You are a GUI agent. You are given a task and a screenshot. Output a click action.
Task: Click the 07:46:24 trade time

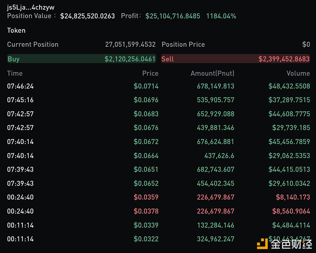point(20,86)
